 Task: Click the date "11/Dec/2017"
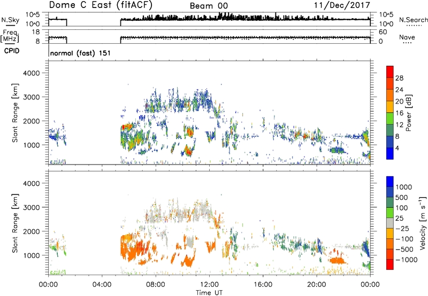342,5
